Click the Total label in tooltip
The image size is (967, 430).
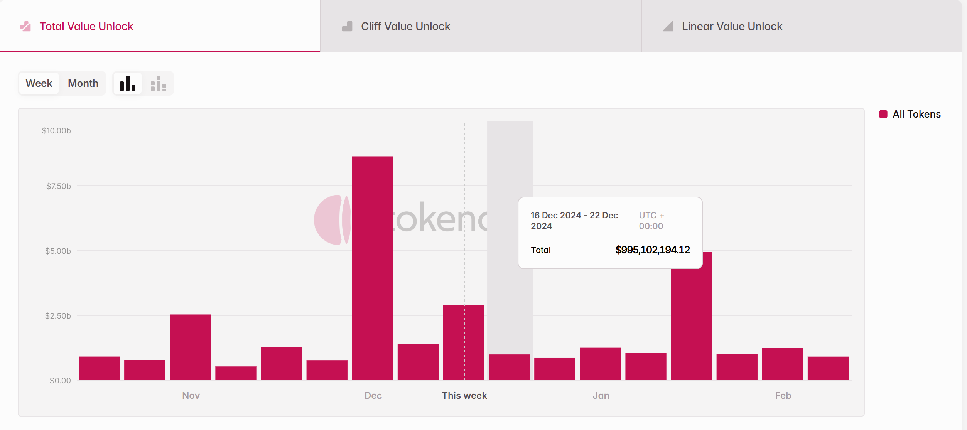[541, 250]
